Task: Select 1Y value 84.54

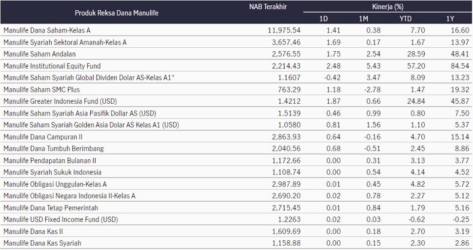Action: click(460, 66)
